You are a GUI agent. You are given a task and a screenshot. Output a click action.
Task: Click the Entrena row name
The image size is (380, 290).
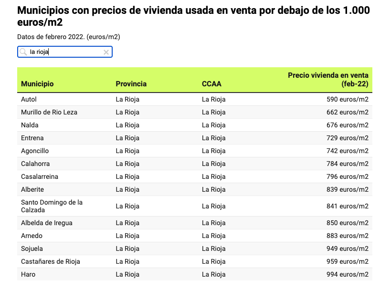(x=32, y=138)
